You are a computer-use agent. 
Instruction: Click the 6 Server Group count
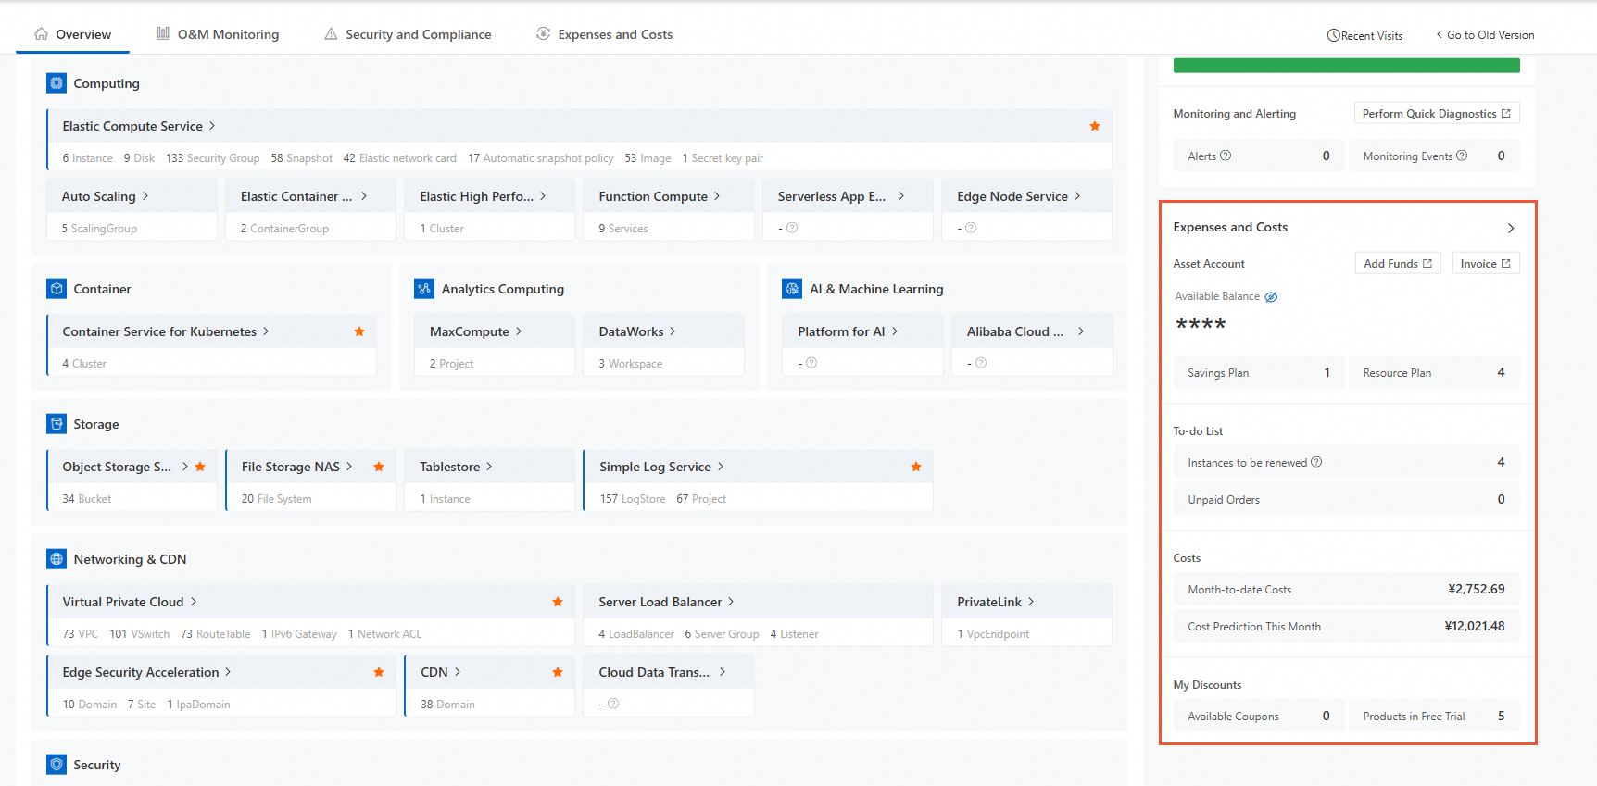click(722, 634)
